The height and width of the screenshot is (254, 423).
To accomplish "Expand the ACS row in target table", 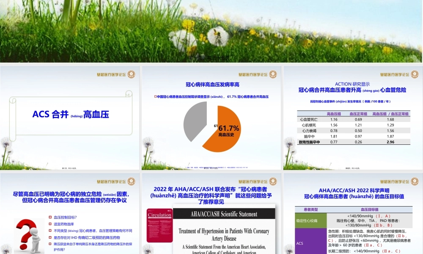I will click(x=299, y=243).
